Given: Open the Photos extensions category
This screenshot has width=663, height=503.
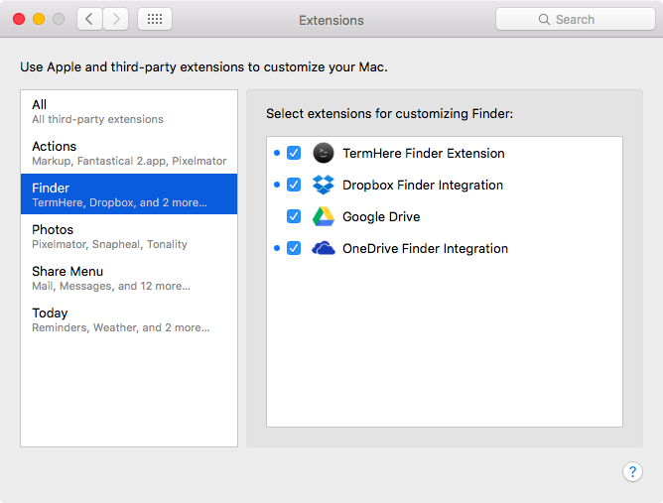Looking at the screenshot, I should coord(129,236).
